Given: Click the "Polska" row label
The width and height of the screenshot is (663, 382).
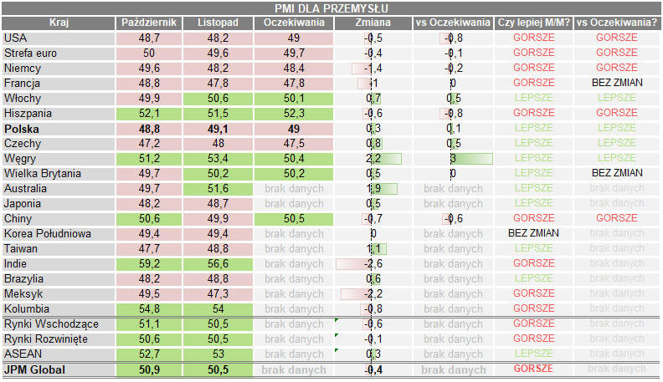Looking at the screenshot, I should 57,129.
